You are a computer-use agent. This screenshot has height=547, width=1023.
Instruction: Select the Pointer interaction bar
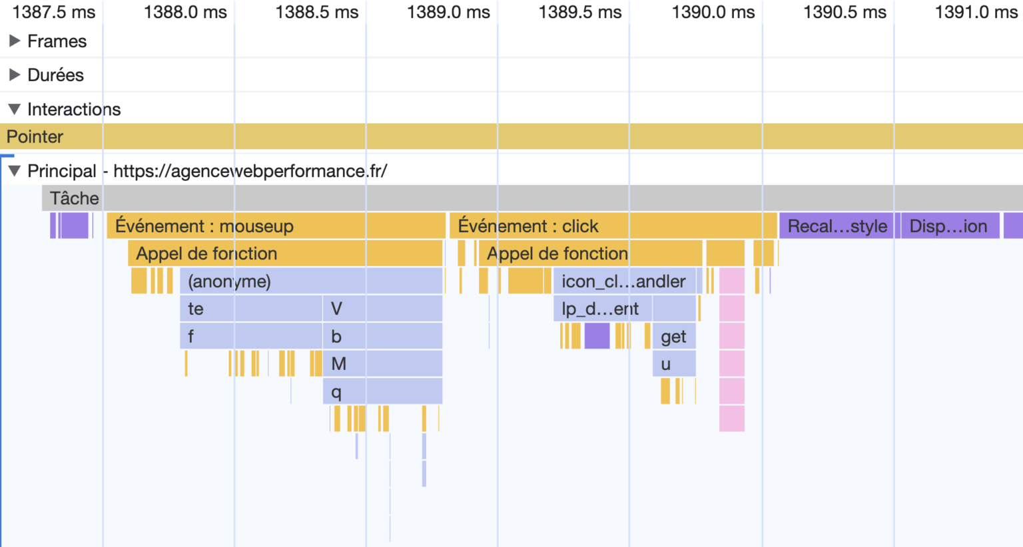511,136
